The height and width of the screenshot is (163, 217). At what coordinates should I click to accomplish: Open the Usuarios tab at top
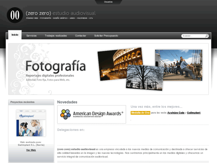coord(108,2)
